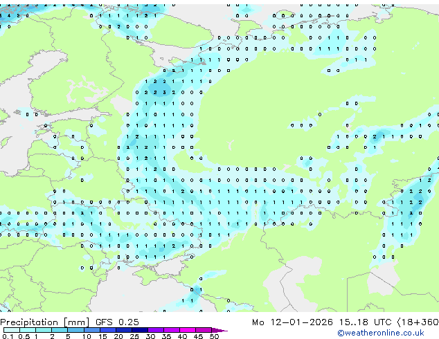The width and height of the screenshot is (439, 339).
Task: Click the 10–15 mm legend color swatch
Action: click(x=92, y=330)
